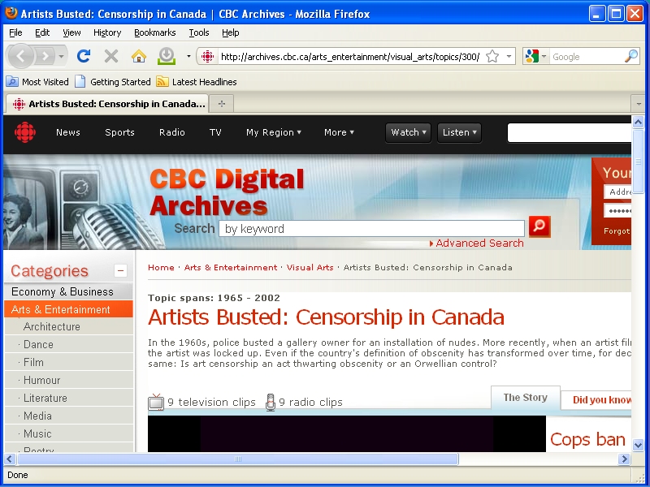Open the Downloads toolbar icon
This screenshot has height=487, width=650.
[166, 56]
